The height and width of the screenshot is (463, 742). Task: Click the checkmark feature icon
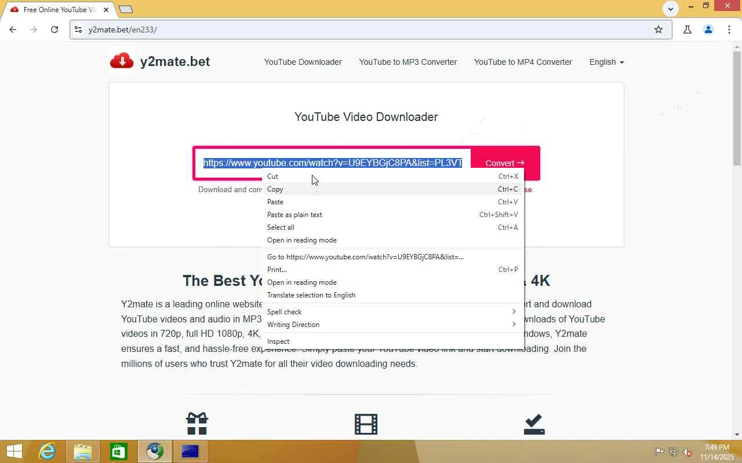[x=534, y=424]
